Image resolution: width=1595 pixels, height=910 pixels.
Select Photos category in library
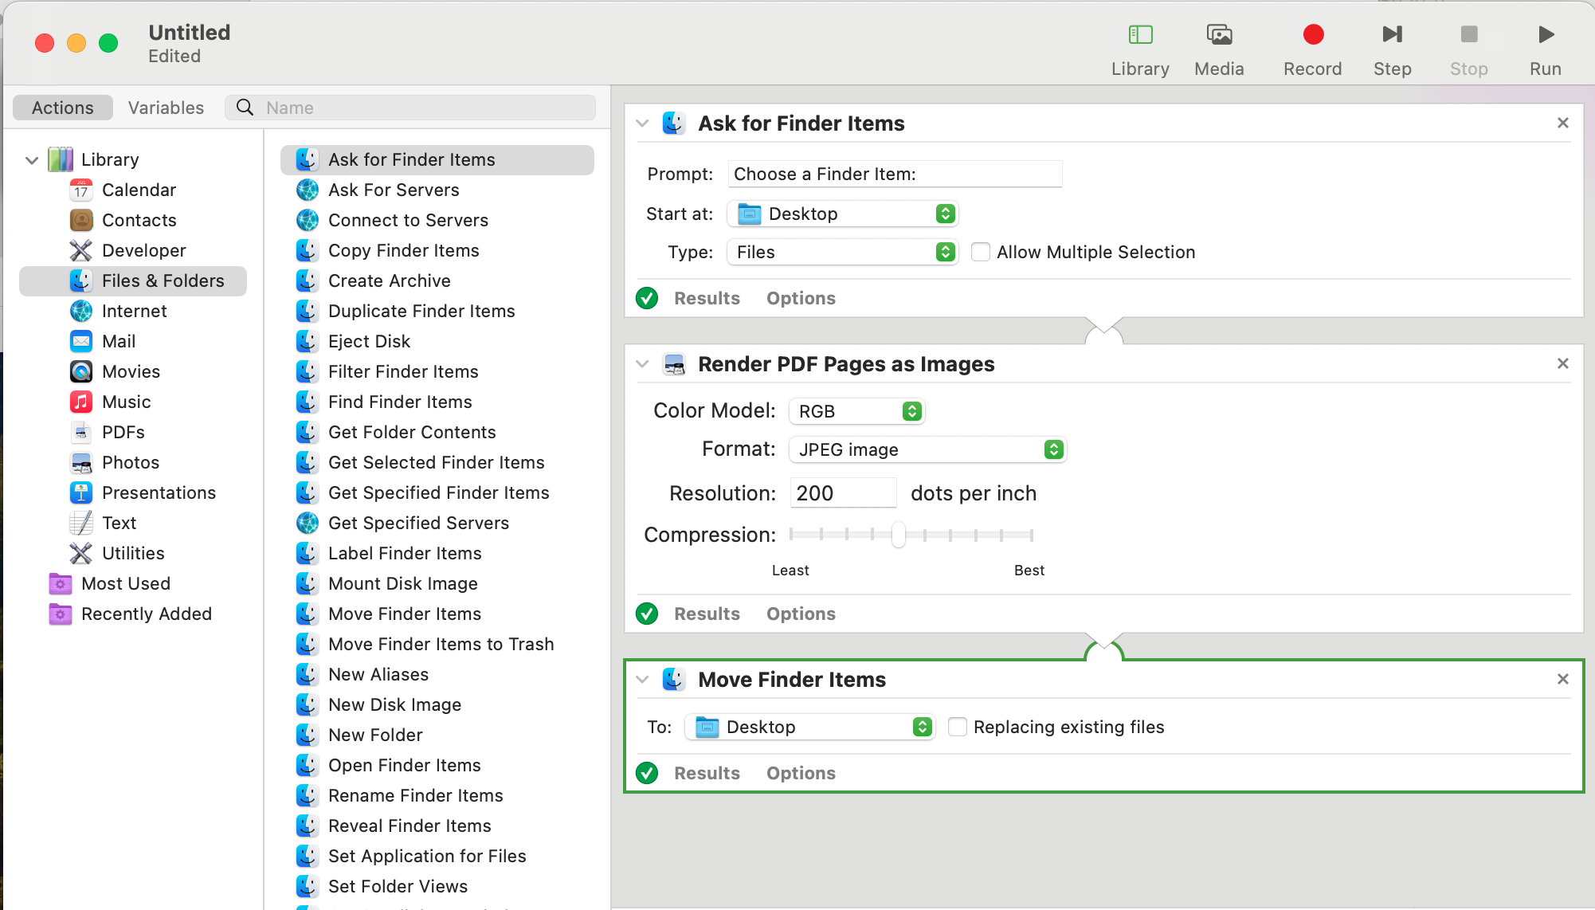[130, 462]
